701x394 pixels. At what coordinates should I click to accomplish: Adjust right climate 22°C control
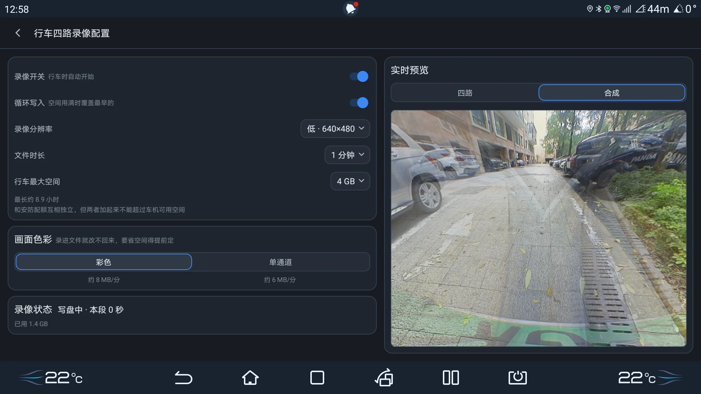click(650, 378)
